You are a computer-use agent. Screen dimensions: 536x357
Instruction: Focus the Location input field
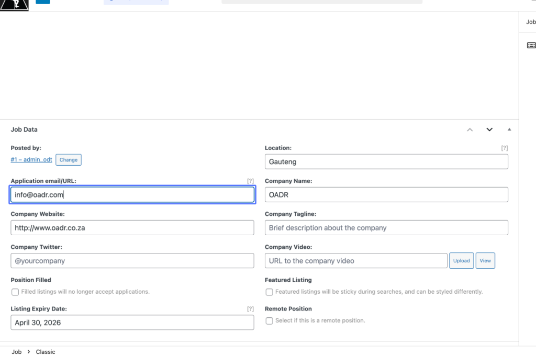(386, 162)
